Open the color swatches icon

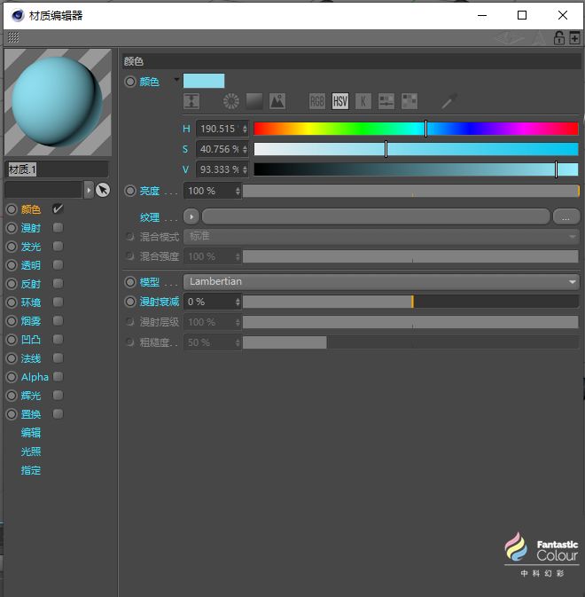(409, 101)
